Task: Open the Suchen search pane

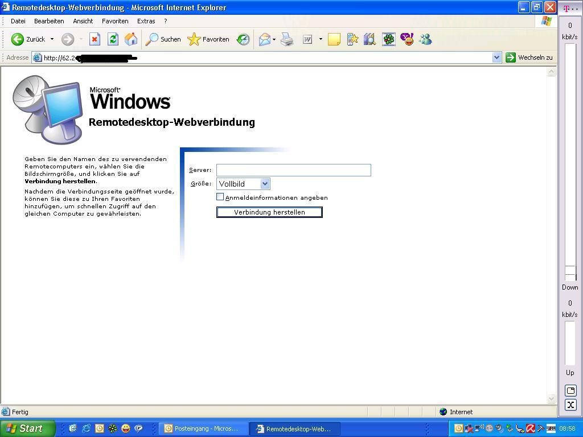Action: [x=163, y=39]
